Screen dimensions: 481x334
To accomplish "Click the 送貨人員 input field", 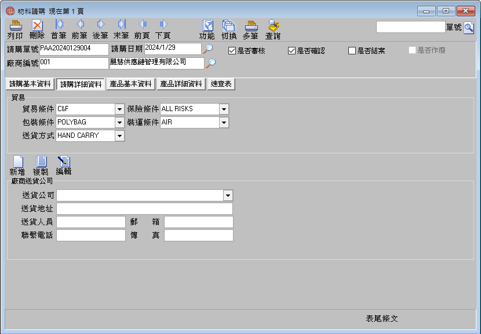I will 91,222.
